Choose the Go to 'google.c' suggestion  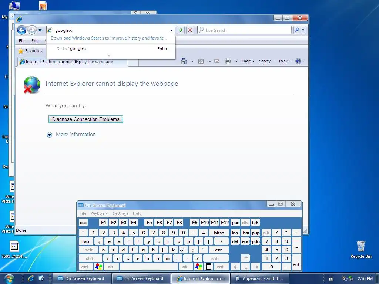111,49
